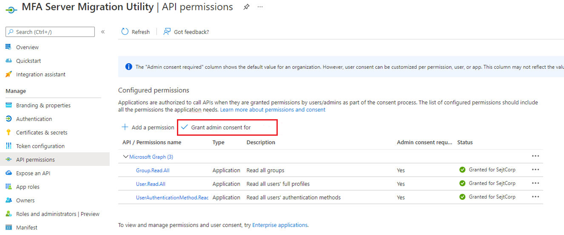Open the Got feedback option

coord(186,32)
